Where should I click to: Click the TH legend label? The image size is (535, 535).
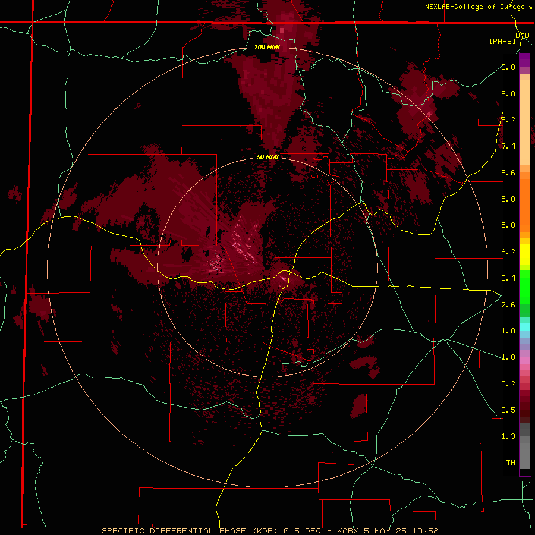[511, 463]
